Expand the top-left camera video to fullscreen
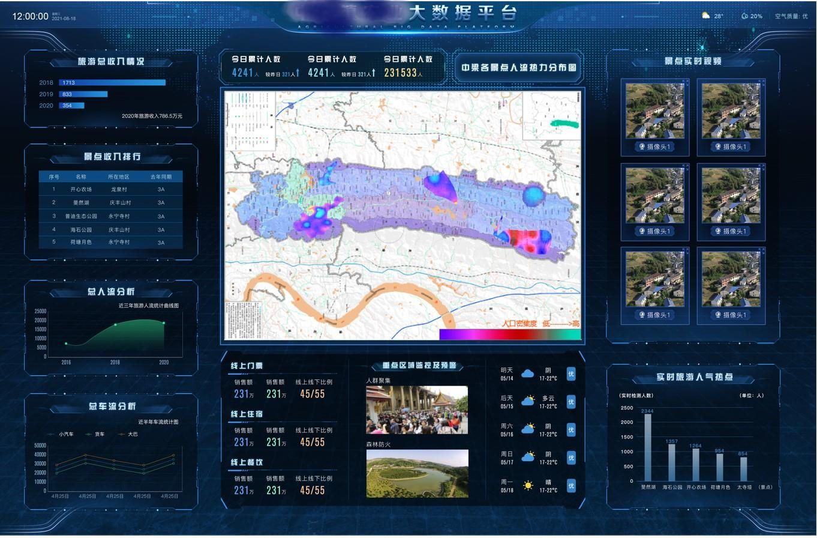The image size is (817, 538). [685, 82]
